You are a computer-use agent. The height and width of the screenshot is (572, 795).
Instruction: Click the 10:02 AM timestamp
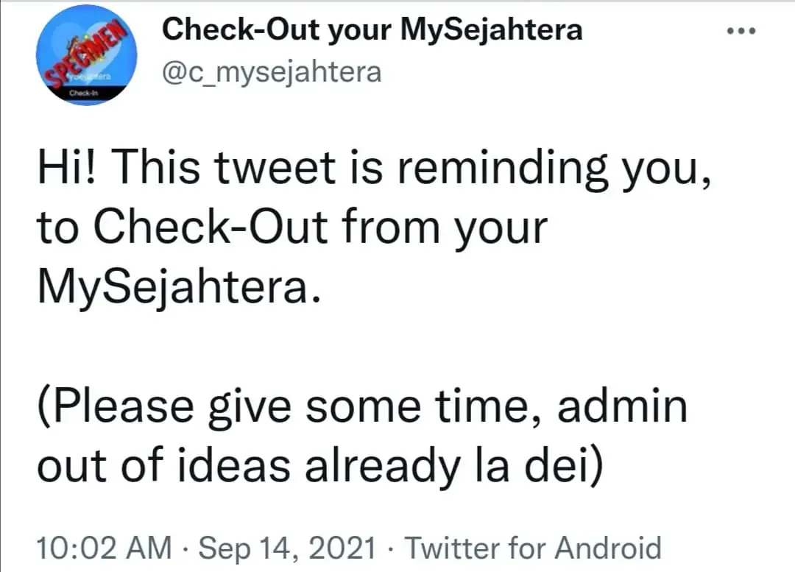[x=104, y=548]
